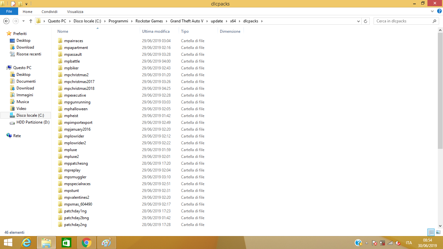Switch to the Visualizza ribbon tab
This screenshot has width=443, height=249.
coord(75,12)
